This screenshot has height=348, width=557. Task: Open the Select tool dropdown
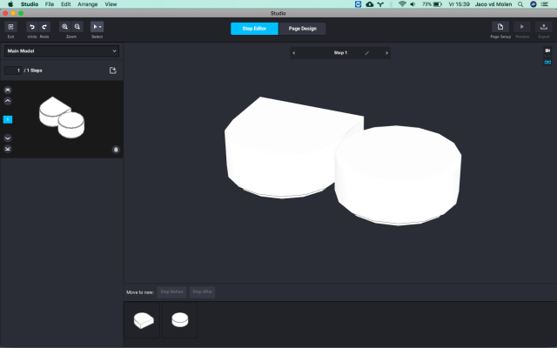click(97, 28)
